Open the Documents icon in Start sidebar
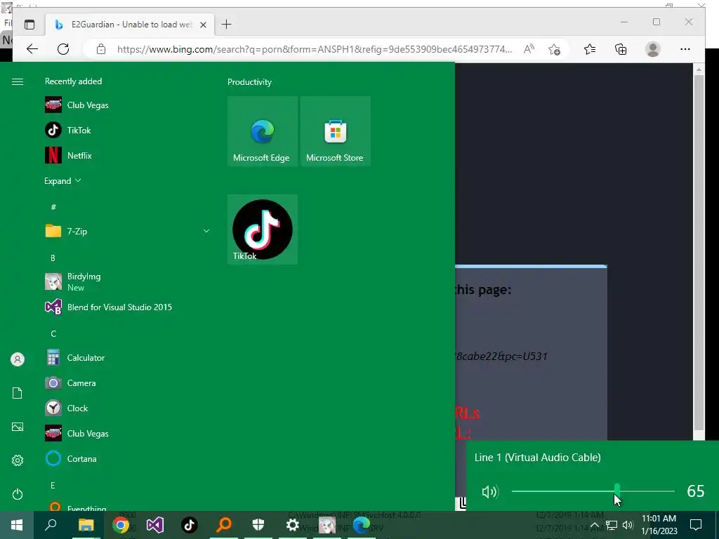719x539 pixels. 18,393
